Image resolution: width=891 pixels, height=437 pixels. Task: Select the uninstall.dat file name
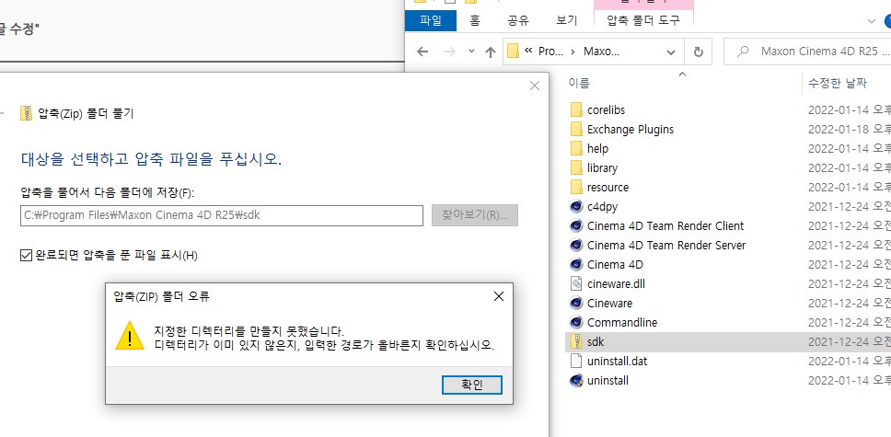click(617, 361)
